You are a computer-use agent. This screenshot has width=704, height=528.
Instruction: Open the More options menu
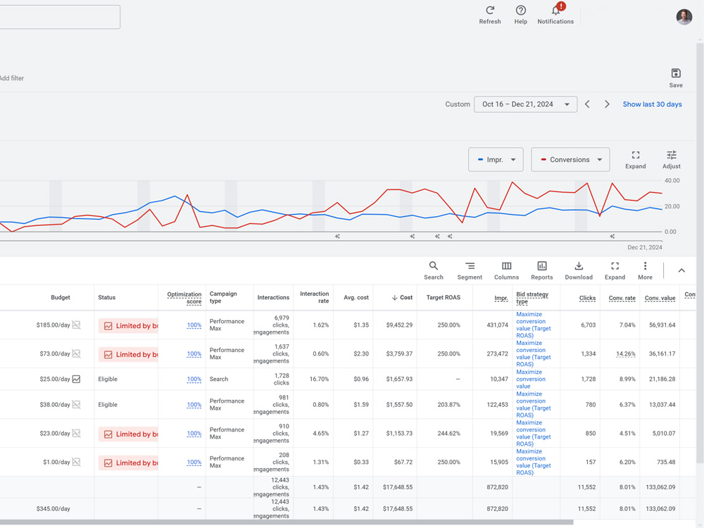[x=645, y=271]
